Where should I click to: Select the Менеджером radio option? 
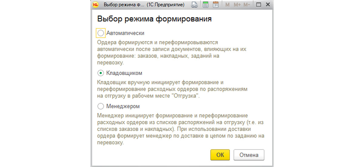point(101,106)
